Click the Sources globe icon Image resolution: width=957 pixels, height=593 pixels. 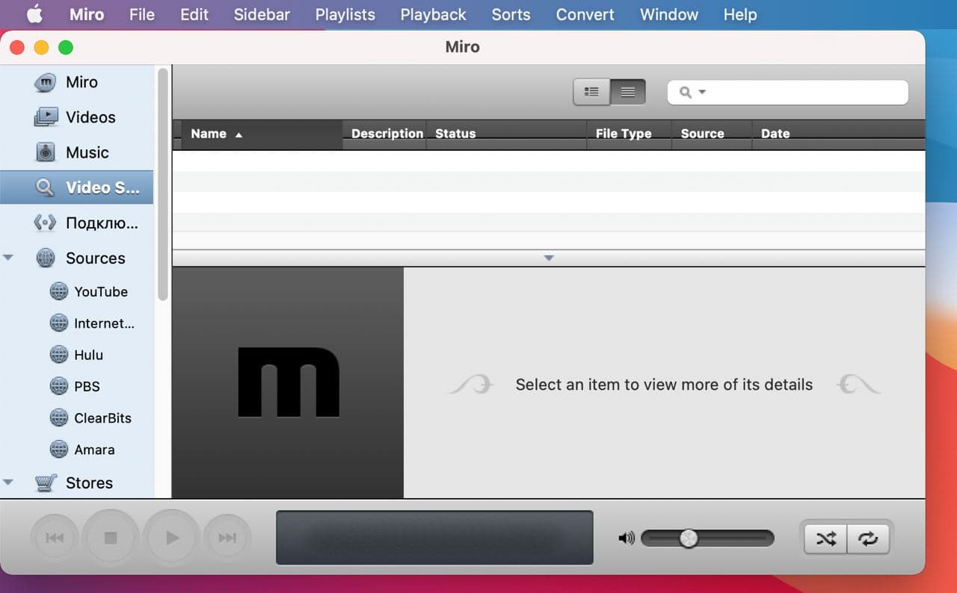click(x=46, y=258)
